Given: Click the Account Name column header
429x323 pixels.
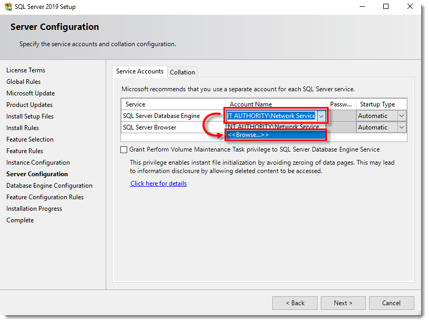Looking at the screenshot, I should 277,104.
